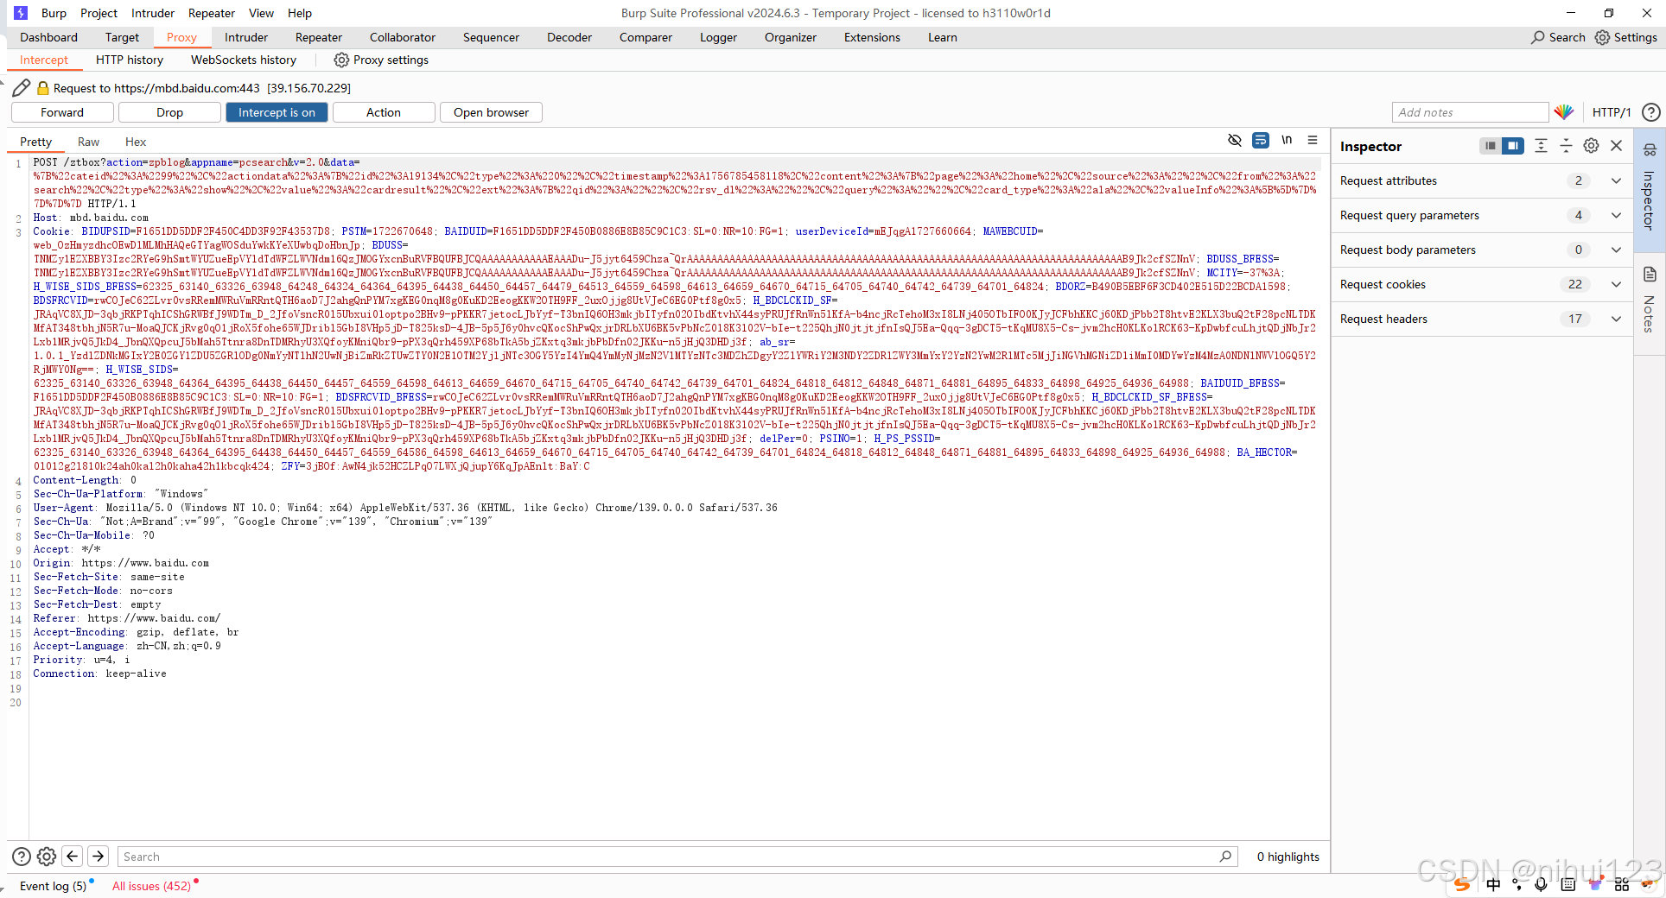Click the 0 highlights label
The image size is (1666, 898).
click(1288, 857)
